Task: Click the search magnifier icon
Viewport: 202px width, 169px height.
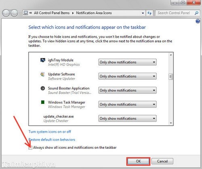Action: [196, 13]
